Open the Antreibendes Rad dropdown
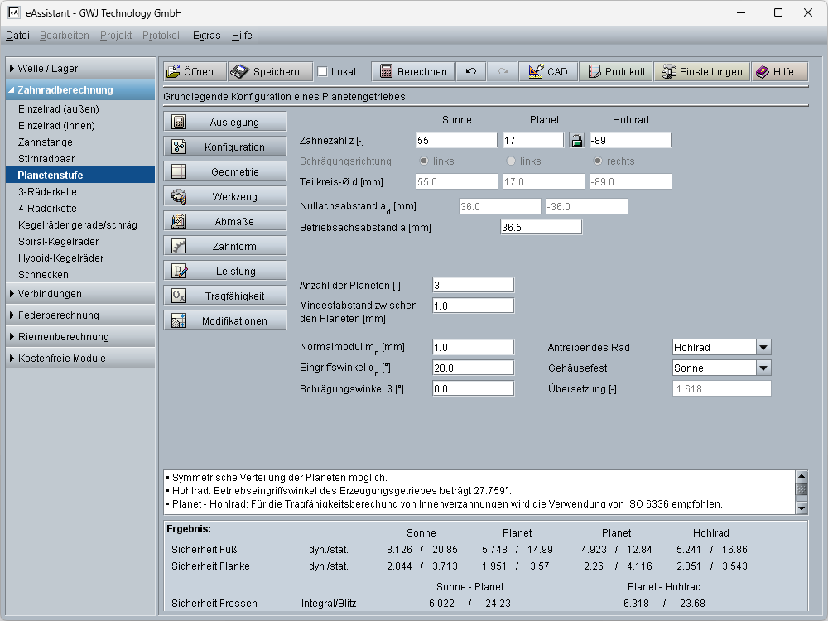 click(763, 348)
